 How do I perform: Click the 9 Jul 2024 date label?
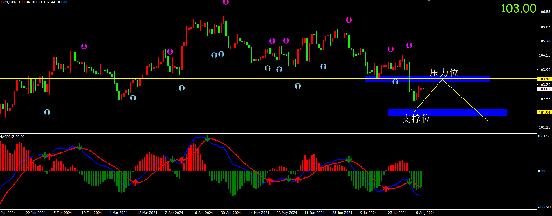pos(368,213)
